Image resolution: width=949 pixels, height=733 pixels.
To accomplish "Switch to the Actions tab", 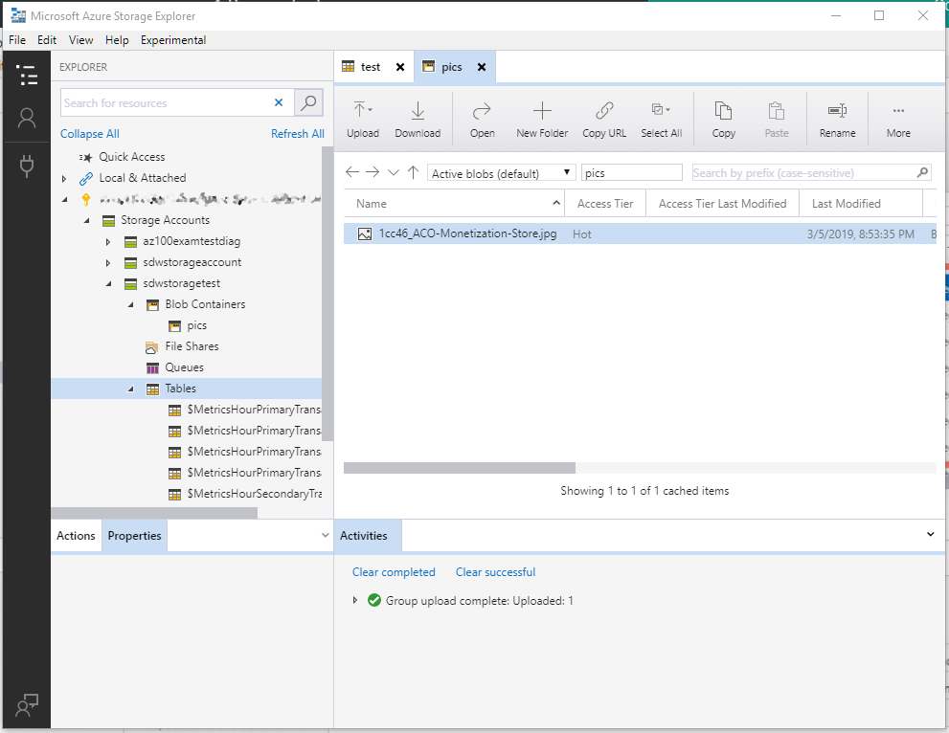I will point(76,536).
